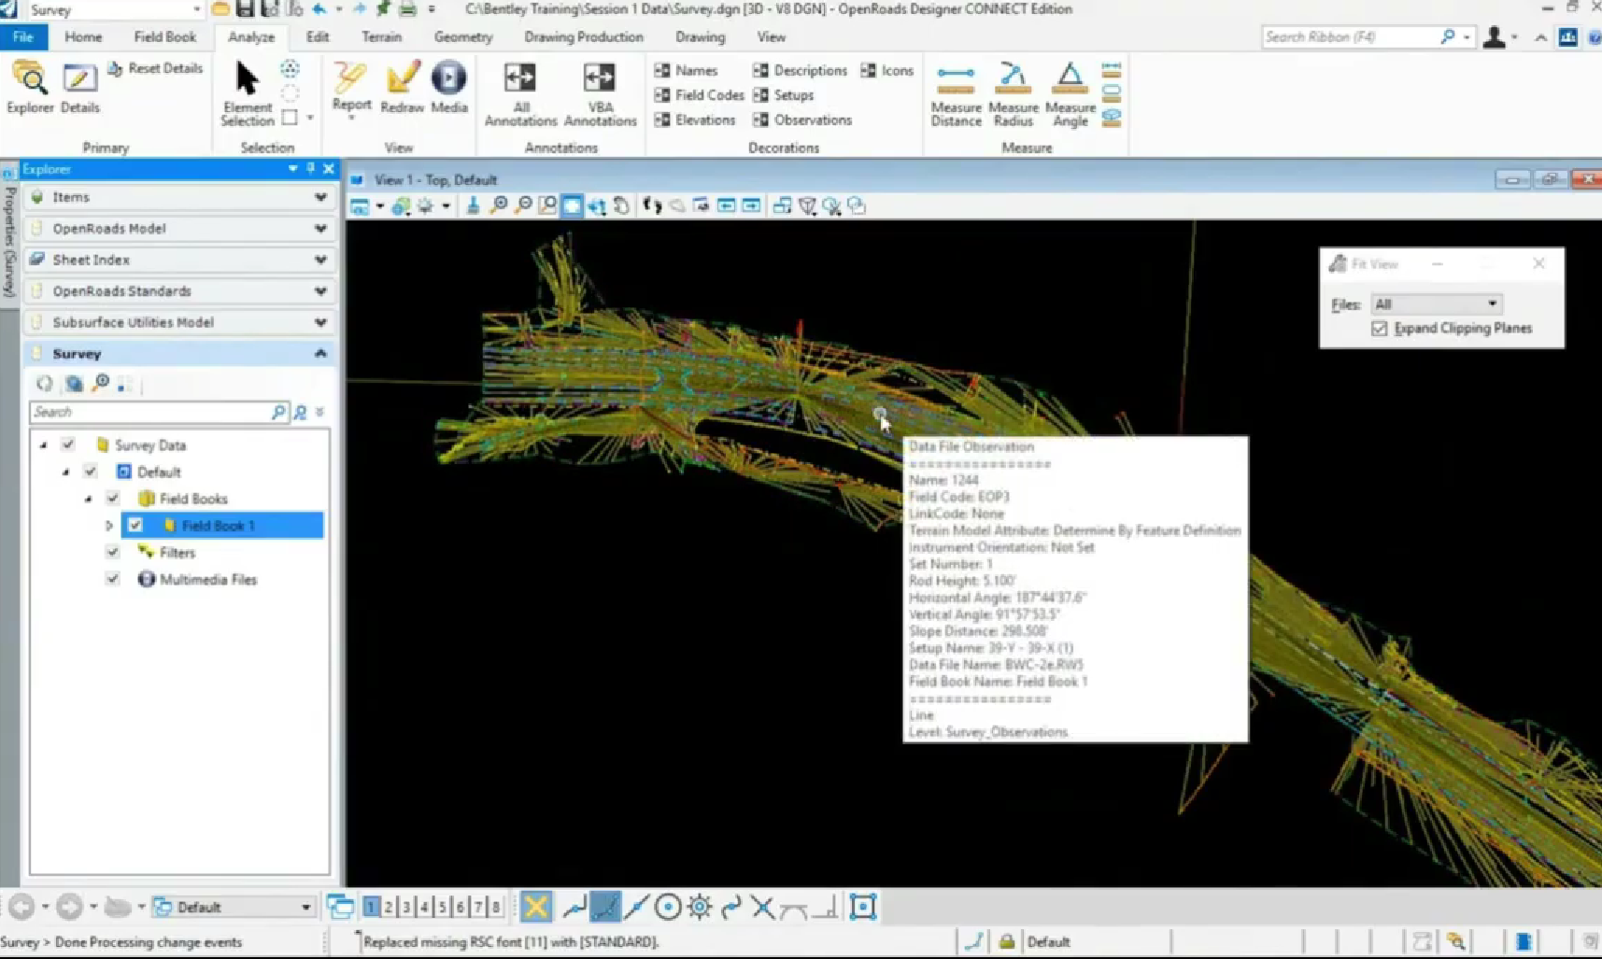This screenshot has width=1602, height=959.
Task: Select the Center snap circle icon
Action: (667, 907)
